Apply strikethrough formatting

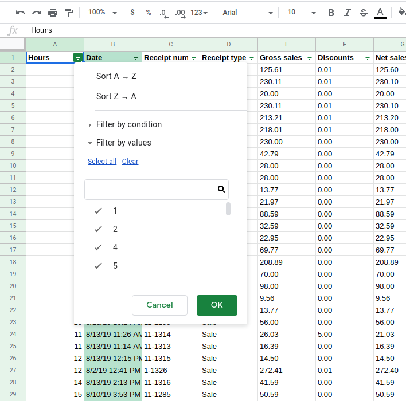coord(364,12)
